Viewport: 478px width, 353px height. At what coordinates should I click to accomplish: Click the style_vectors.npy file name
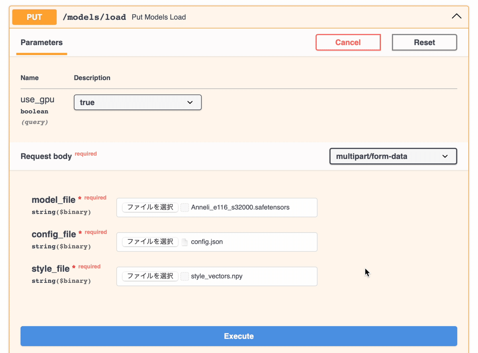coord(217,276)
